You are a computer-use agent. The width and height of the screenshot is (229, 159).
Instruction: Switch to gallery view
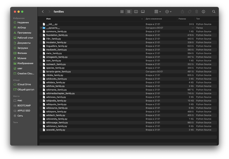pyautogui.click(x=143, y=12)
